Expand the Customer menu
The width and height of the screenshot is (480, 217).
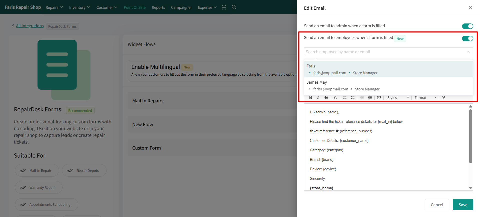(107, 7)
